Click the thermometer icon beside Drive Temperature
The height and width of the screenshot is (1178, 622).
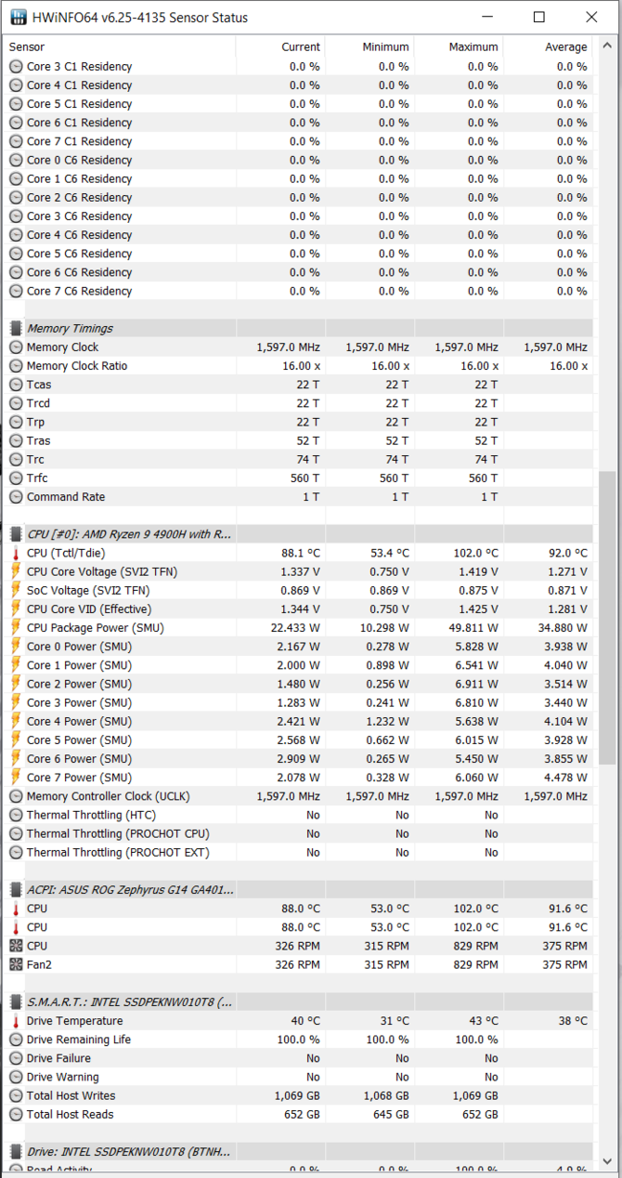[x=16, y=1021]
